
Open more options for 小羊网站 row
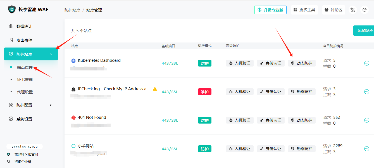click(366, 149)
